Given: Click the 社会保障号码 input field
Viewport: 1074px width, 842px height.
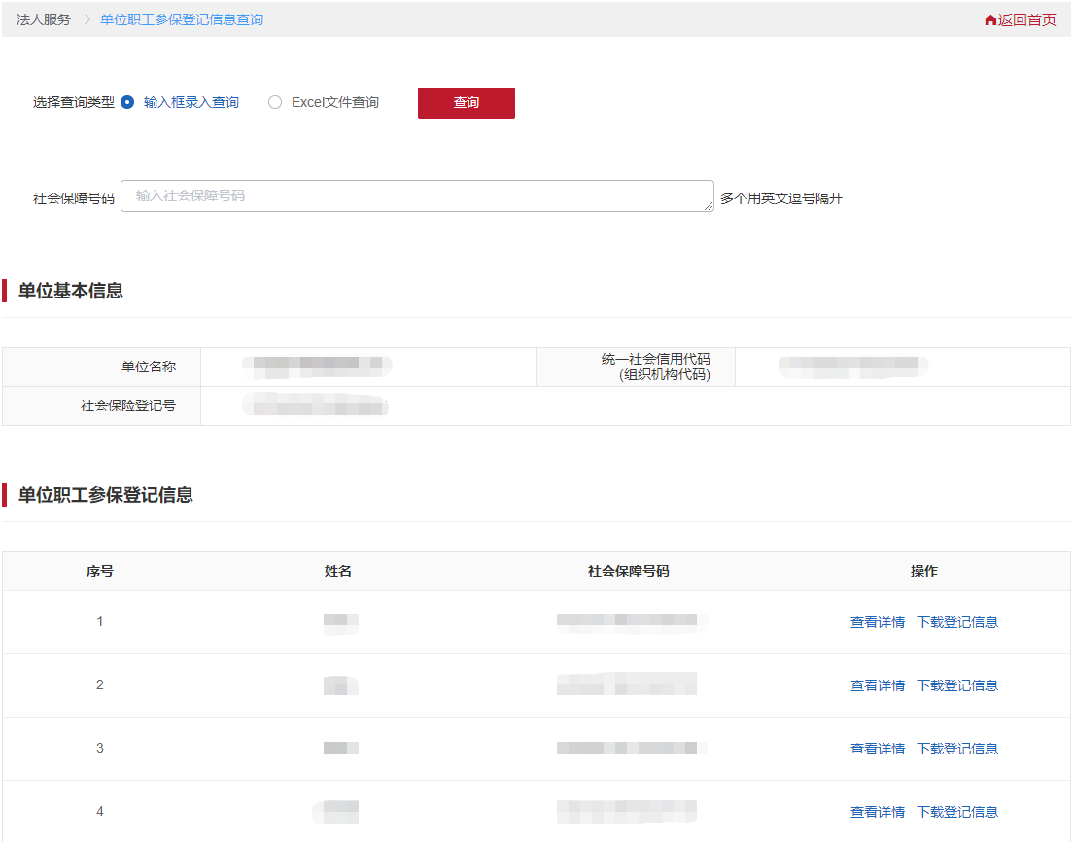Looking at the screenshot, I should coord(416,195).
